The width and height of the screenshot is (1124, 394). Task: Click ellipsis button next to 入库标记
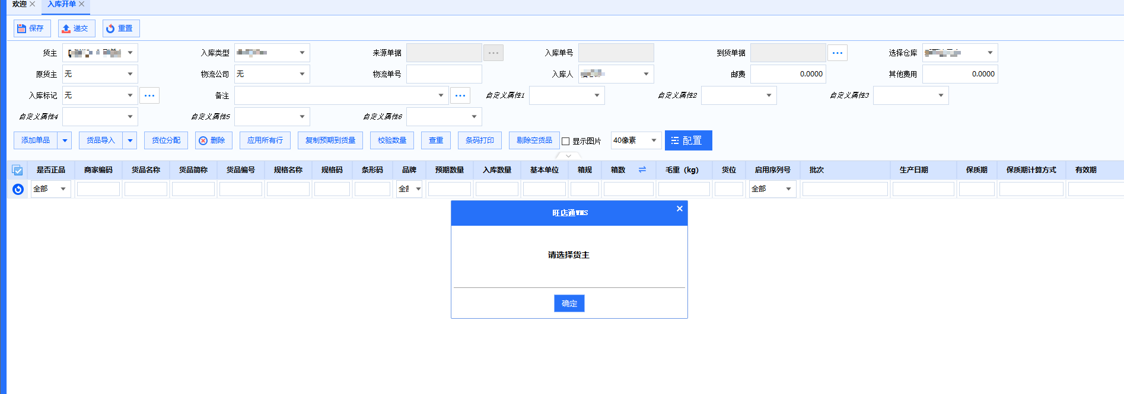(x=149, y=95)
